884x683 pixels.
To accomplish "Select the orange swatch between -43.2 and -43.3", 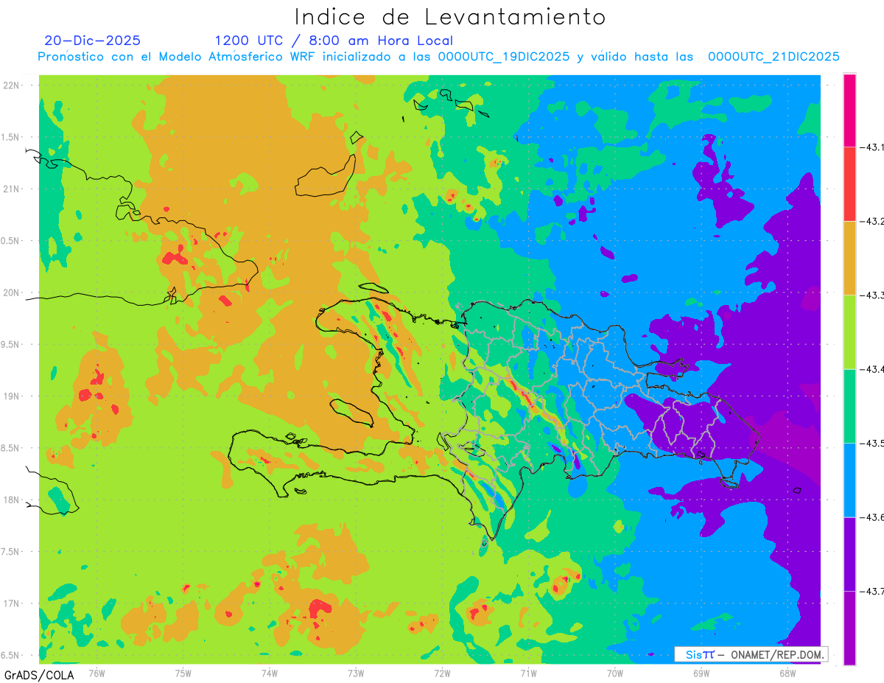I will [x=850, y=258].
